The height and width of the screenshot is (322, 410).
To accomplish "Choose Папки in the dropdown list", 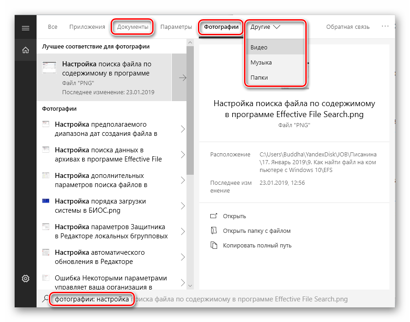I will 259,78.
